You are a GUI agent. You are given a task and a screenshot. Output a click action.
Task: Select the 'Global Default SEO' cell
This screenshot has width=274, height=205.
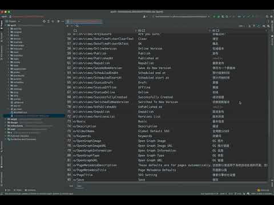coord(154,131)
